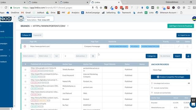
Task: Click the zoom magnifier icon in the address bar
Action: pos(97,8)
